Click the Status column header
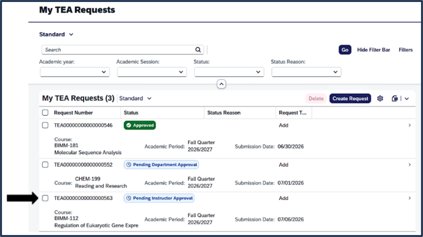 pyautogui.click(x=131, y=113)
